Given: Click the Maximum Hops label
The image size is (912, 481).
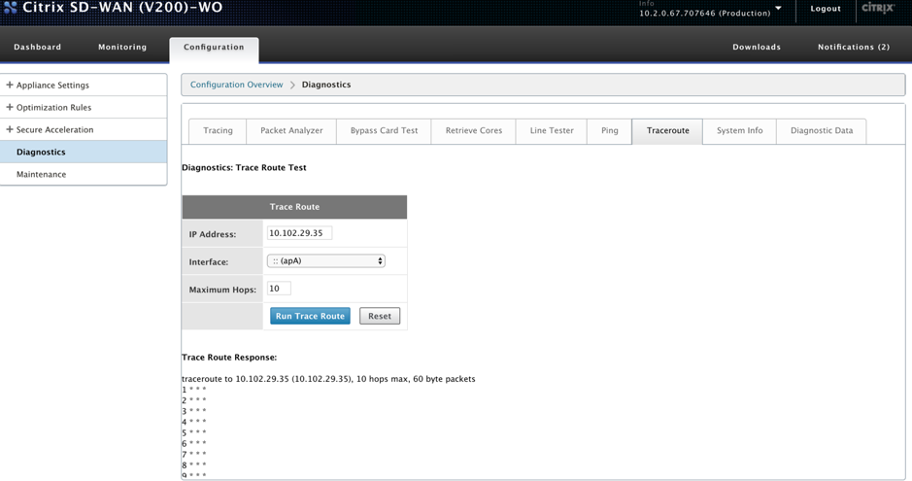Looking at the screenshot, I should (222, 290).
